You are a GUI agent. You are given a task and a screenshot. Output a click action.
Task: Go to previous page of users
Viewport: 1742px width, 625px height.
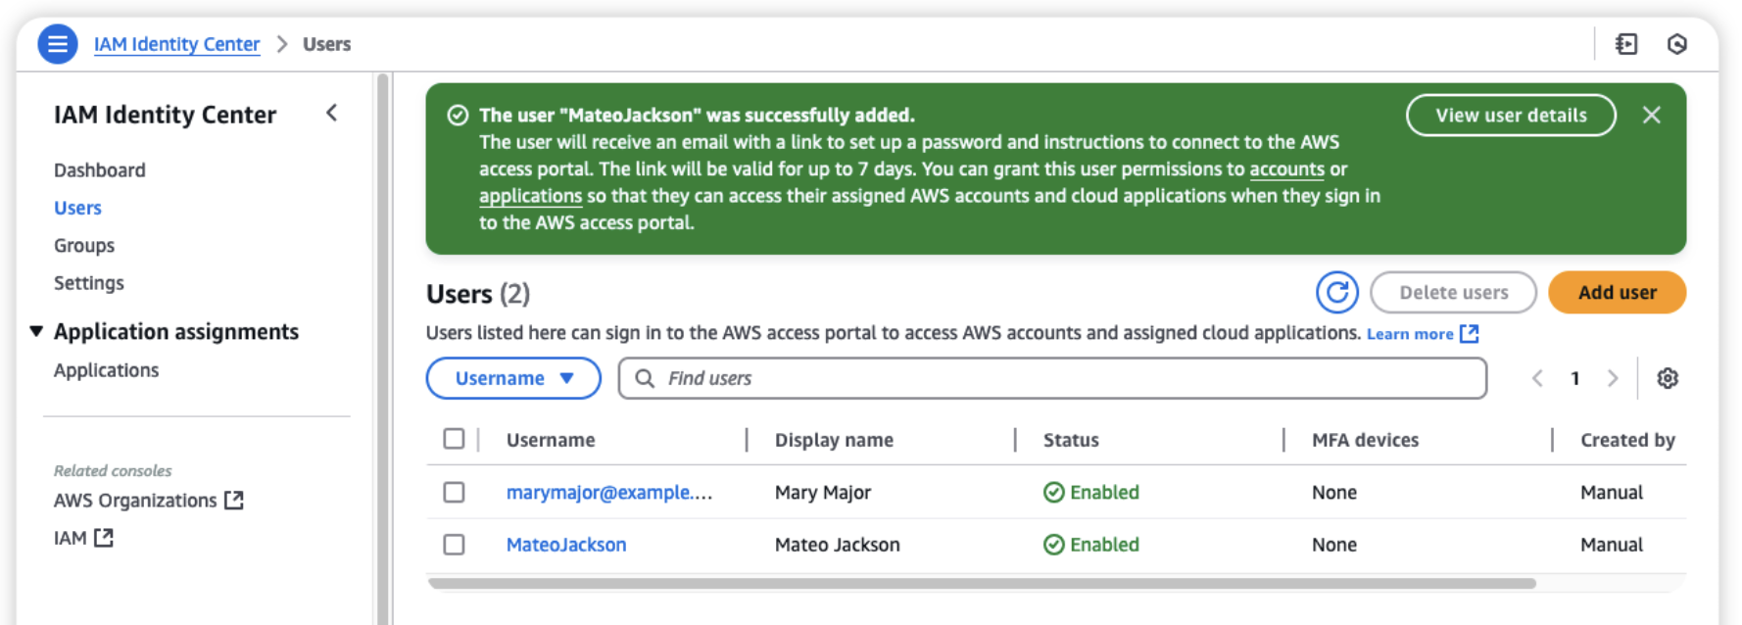[x=1537, y=378]
